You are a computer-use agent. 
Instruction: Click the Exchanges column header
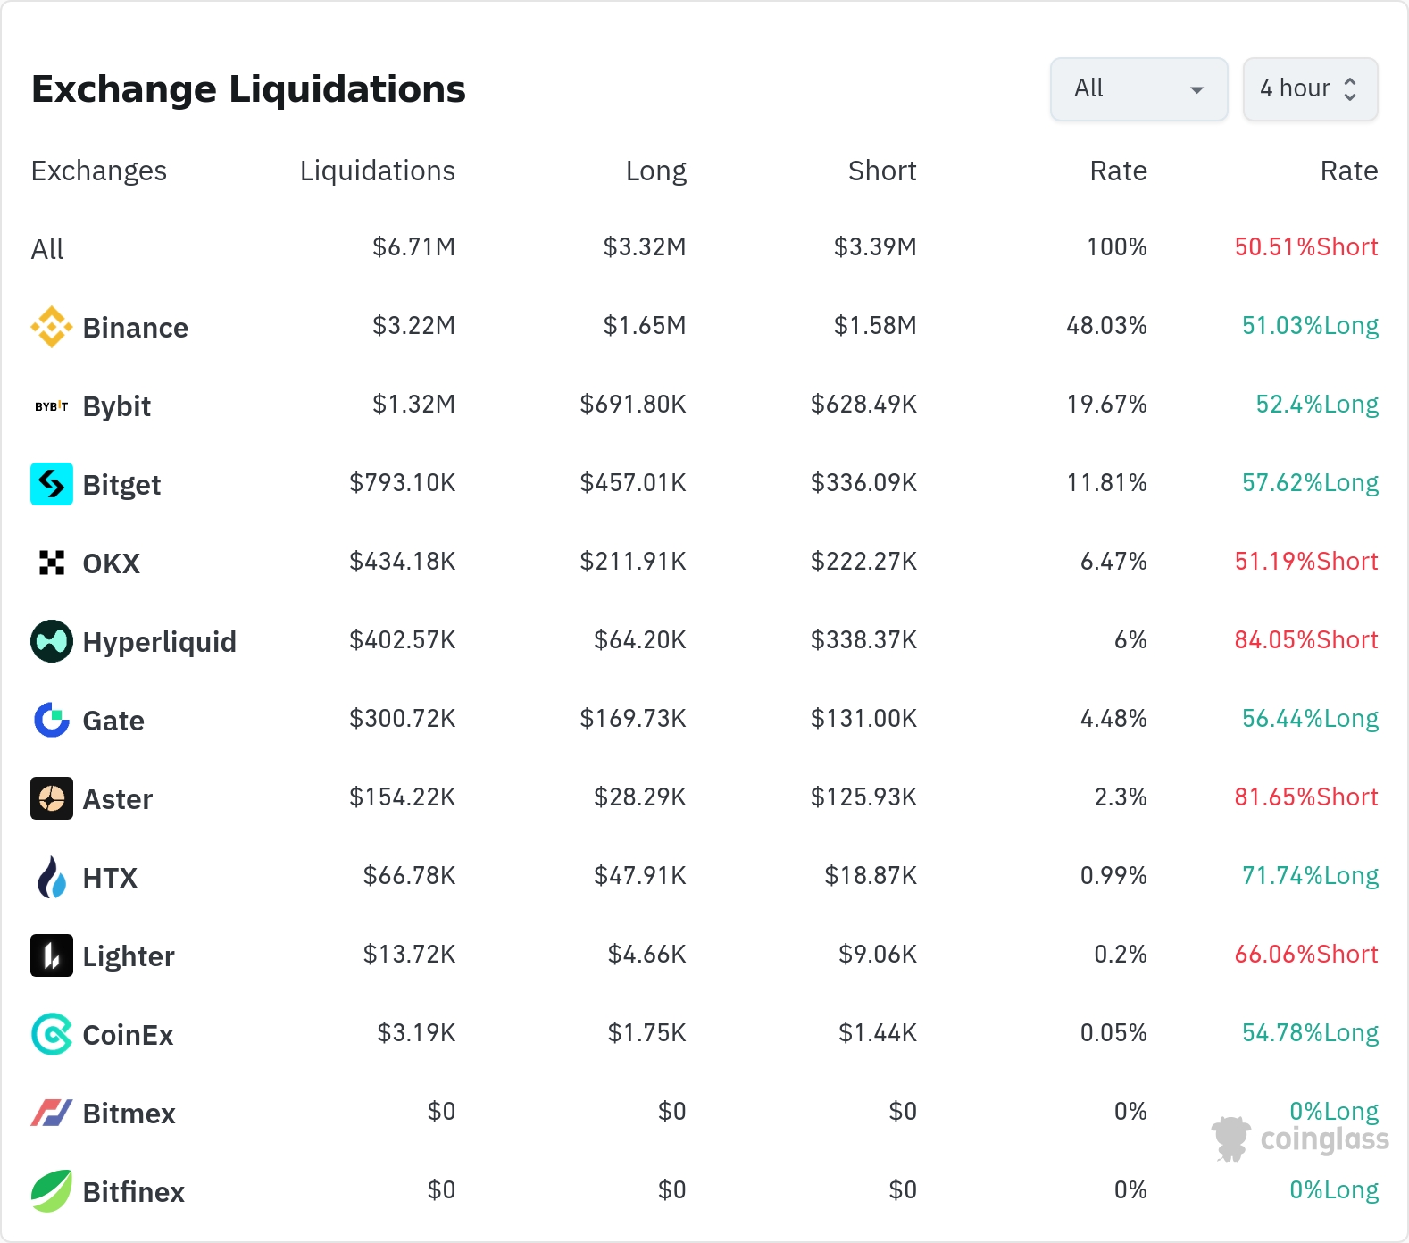click(x=99, y=171)
